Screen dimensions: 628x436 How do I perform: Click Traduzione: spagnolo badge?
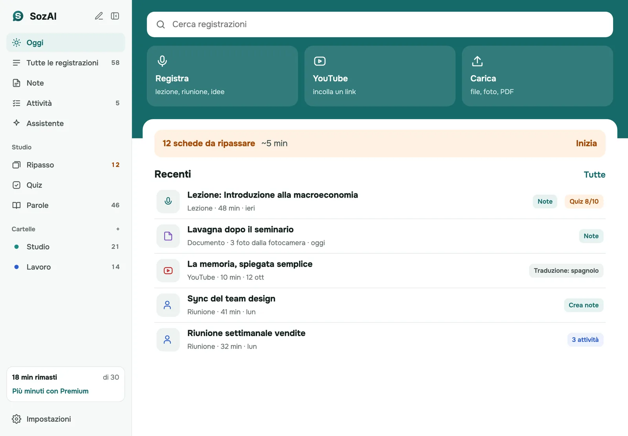566,271
